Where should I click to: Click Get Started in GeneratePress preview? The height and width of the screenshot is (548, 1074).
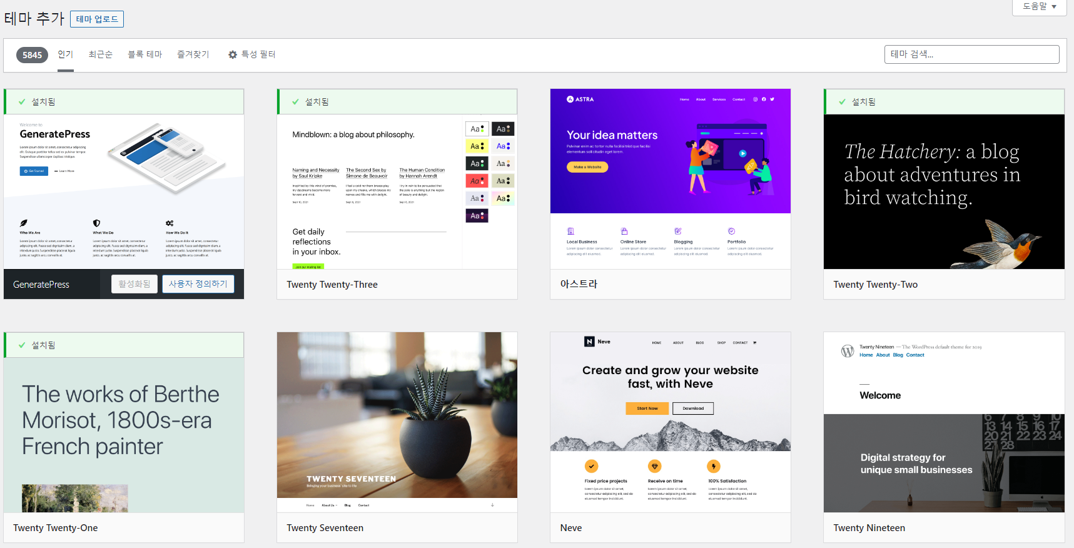34,171
